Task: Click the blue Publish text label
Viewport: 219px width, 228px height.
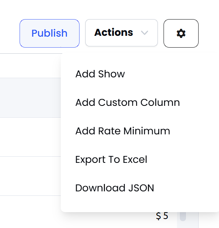Action: point(49,33)
